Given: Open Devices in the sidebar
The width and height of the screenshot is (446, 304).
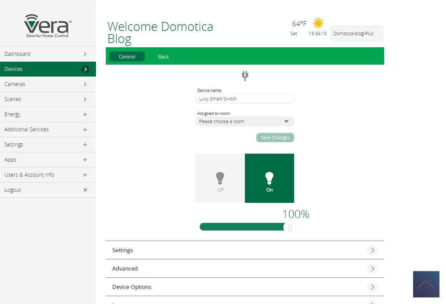Looking at the screenshot, I should 48,69.
